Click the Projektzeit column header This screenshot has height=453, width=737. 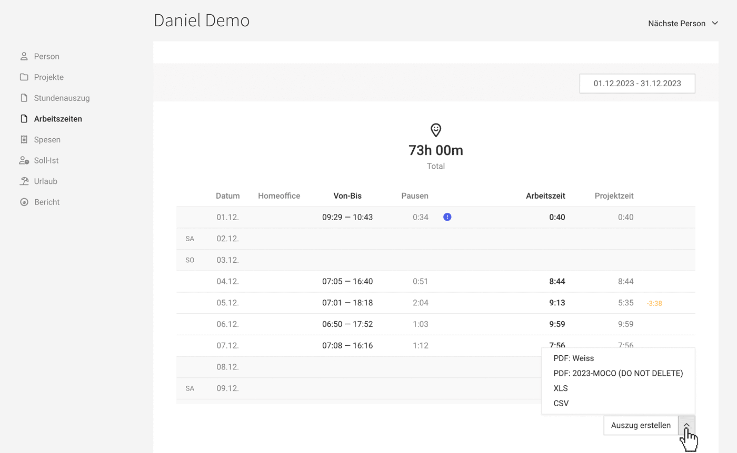[614, 196]
